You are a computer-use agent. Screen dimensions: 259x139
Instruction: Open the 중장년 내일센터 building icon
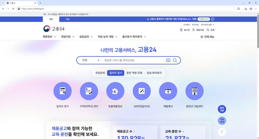tap(195, 91)
